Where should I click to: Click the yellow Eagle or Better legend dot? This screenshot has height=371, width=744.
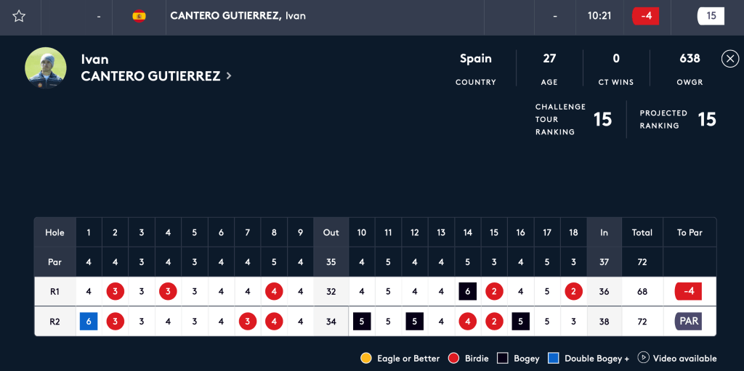pos(366,358)
